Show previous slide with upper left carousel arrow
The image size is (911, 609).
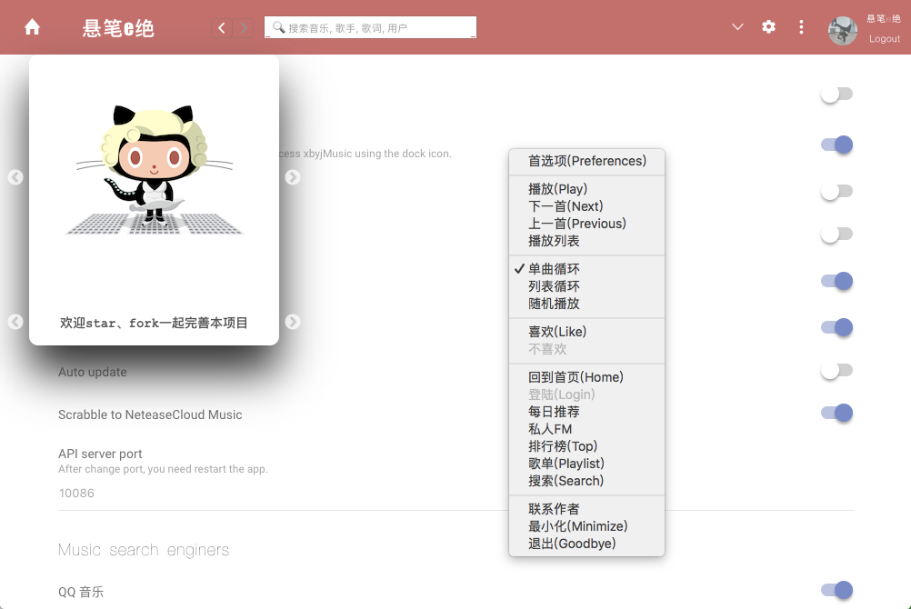(x=15, y=176)
